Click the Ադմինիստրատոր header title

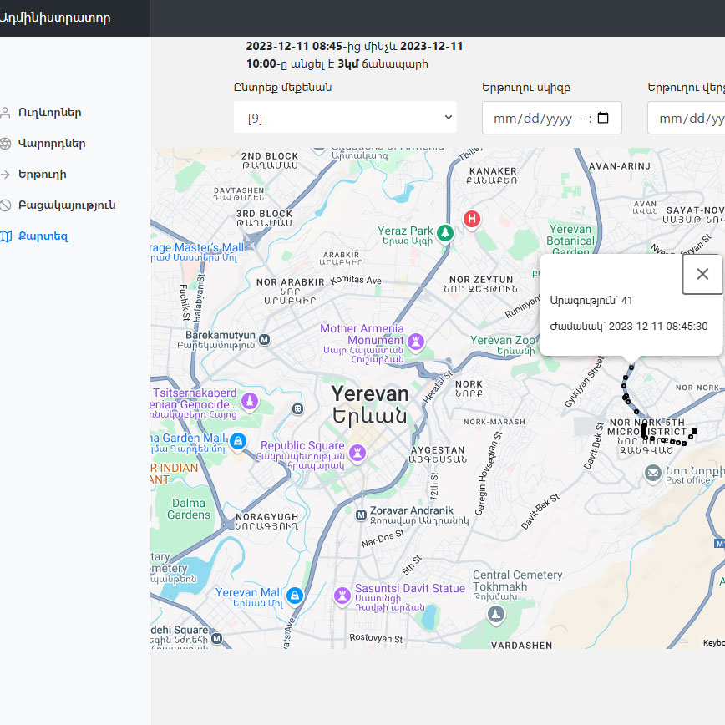[55, 18]
